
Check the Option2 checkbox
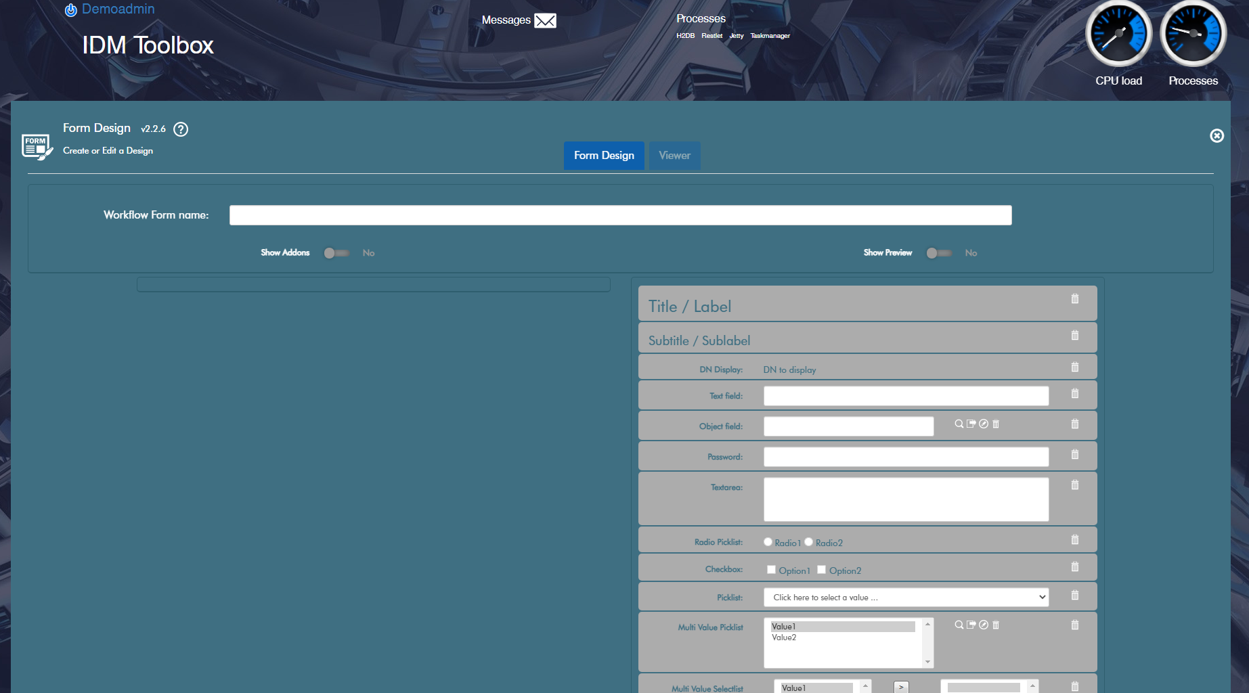(821, 570)
